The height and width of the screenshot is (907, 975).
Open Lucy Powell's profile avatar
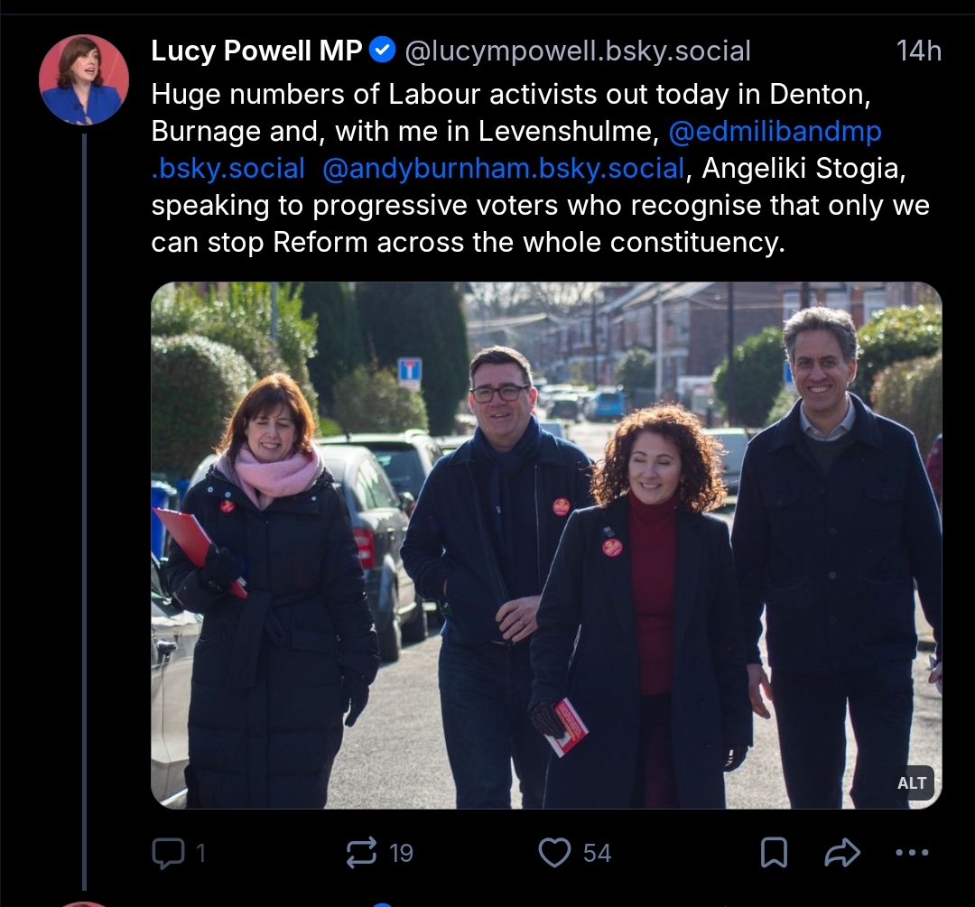click(x=84, y=79)
